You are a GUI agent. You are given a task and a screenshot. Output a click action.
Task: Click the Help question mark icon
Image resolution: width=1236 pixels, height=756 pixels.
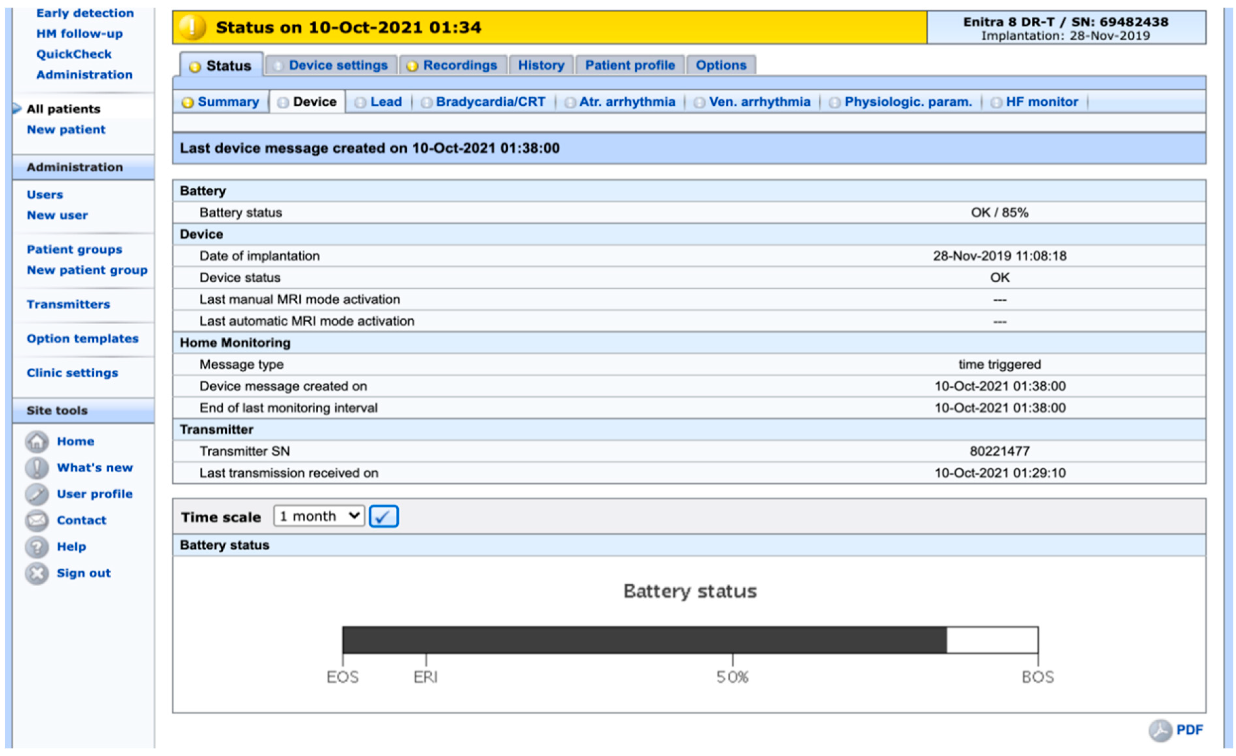pos(37,547)
